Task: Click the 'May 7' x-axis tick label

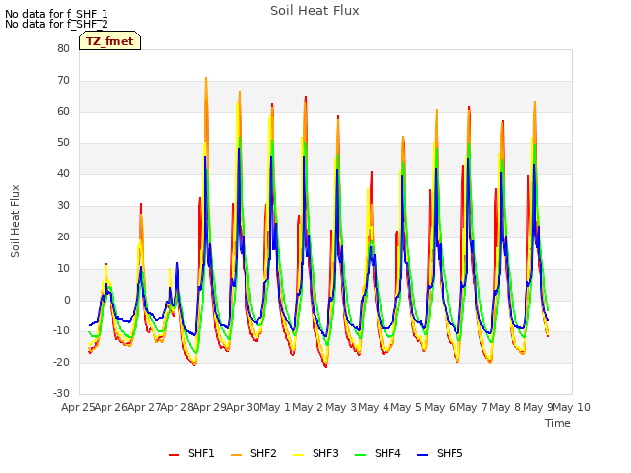Action: 472,407
